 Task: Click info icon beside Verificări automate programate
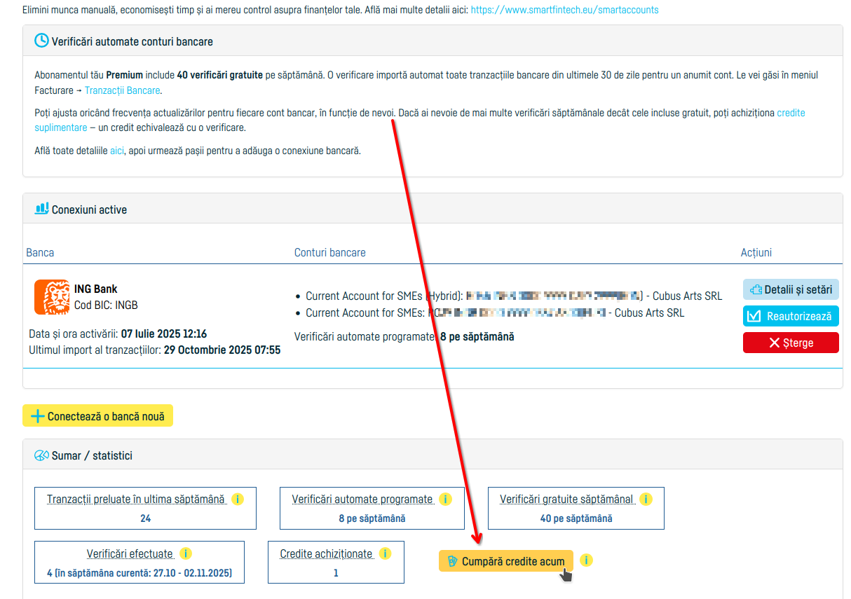click(x=445, y=500)
